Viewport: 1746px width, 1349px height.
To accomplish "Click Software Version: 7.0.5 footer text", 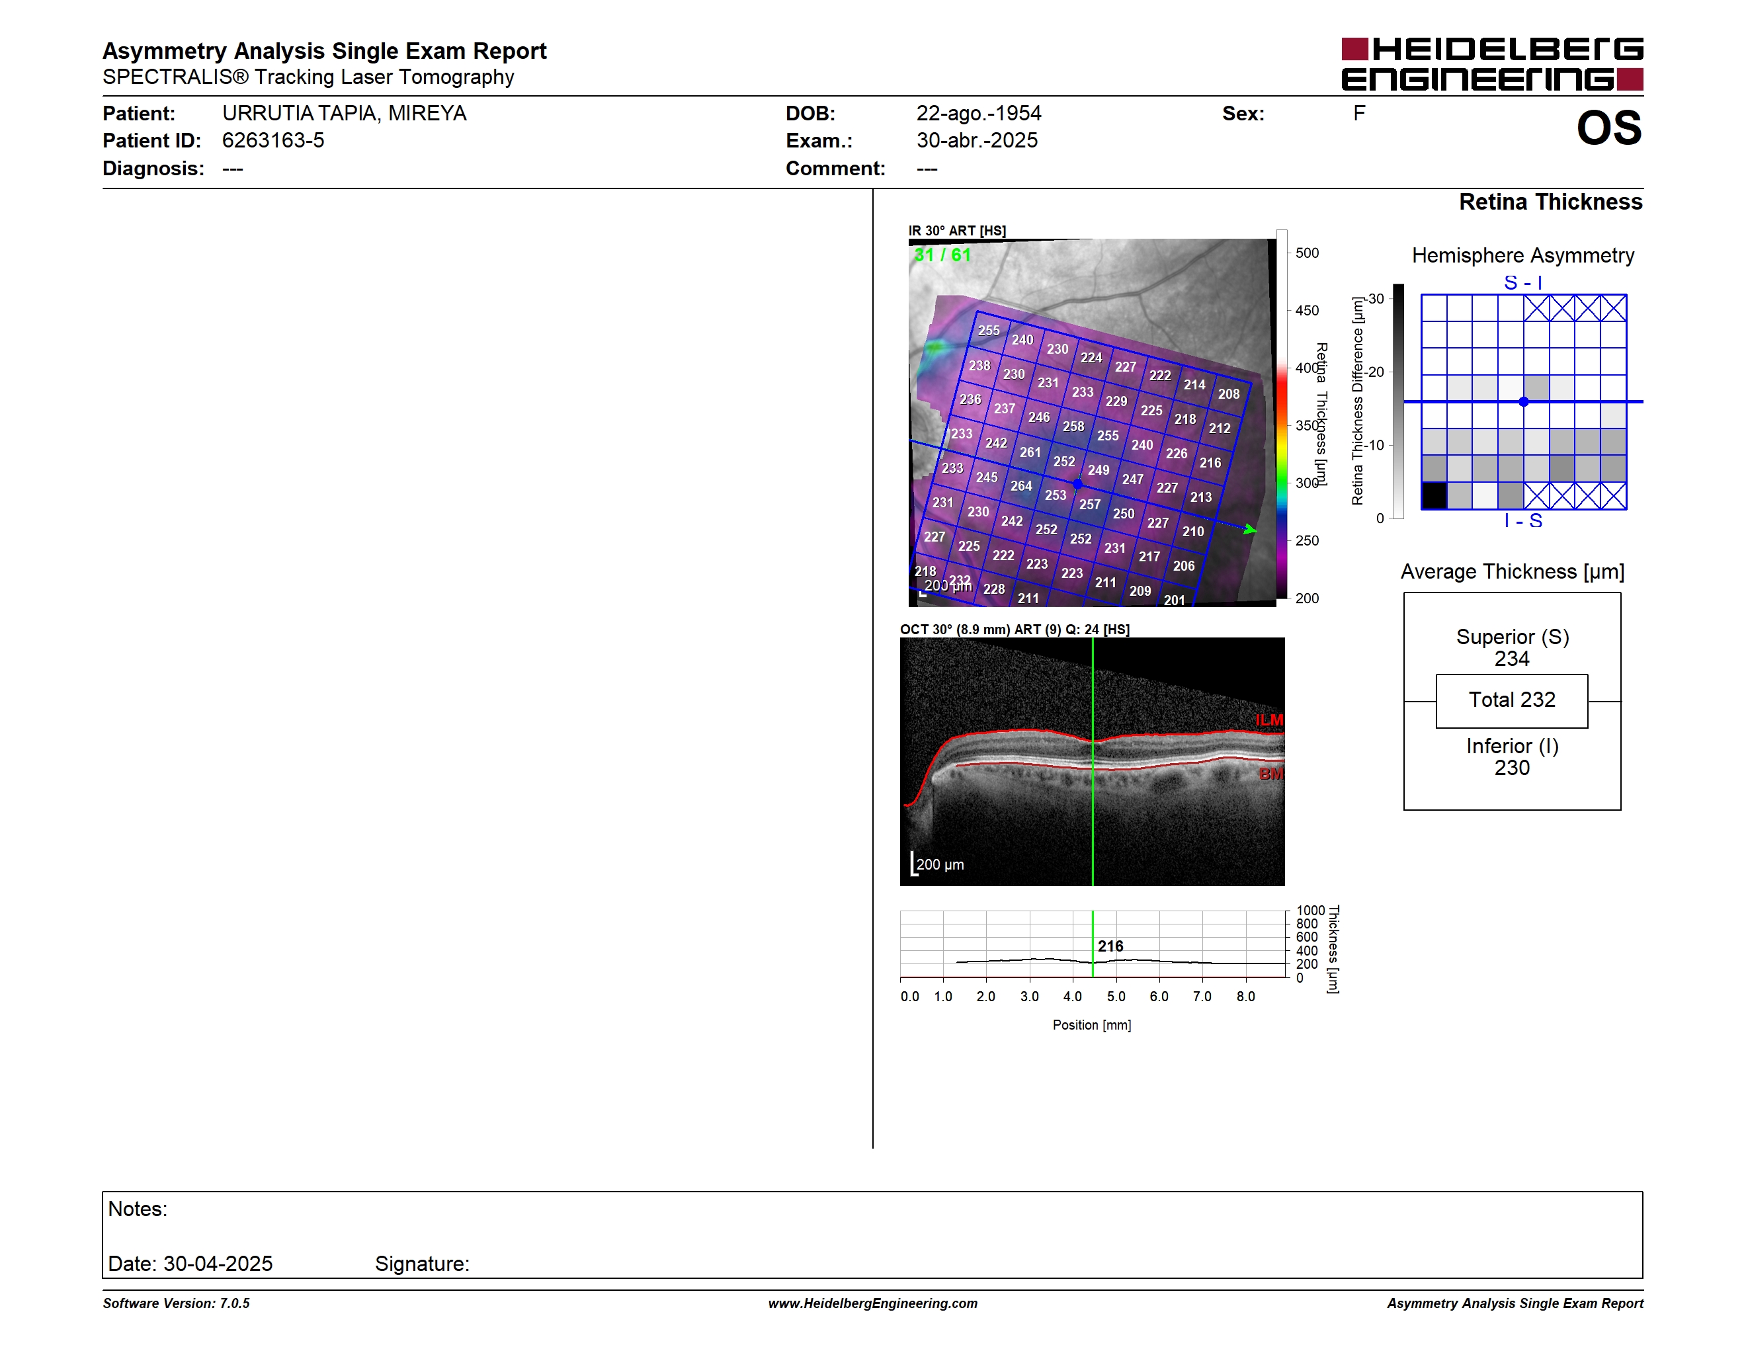I will (176, 1303).
